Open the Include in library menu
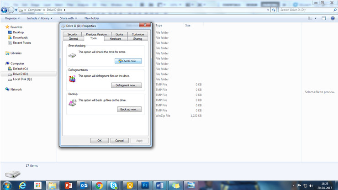338x190 pixels. pyautogui.click(x=40, y=18)
